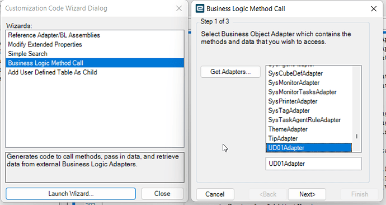The image size is (386, 205).
Task: Click the Launch Wizard button
Action: [70, 194]
